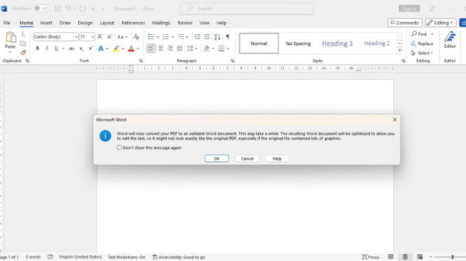The image size is (466, 261).
Task: Switch to the Design tab
Action: pos(85,23)
